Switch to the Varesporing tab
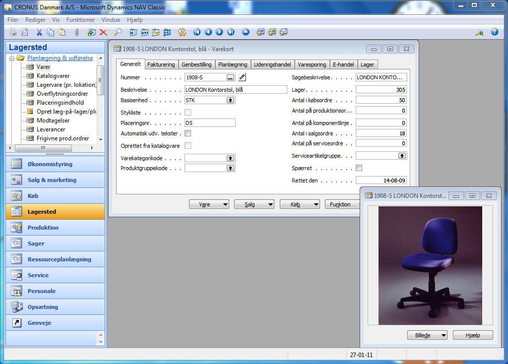 click(312, 64)
